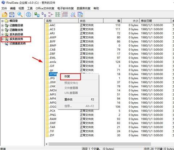Select the .HTM folder row
This screenshot has height=150, width=174.
pyautogui.click(x=53, y=74)
